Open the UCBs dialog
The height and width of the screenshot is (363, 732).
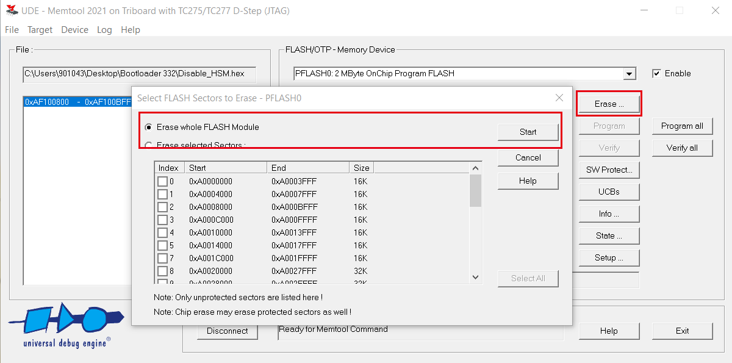point(609,192)
